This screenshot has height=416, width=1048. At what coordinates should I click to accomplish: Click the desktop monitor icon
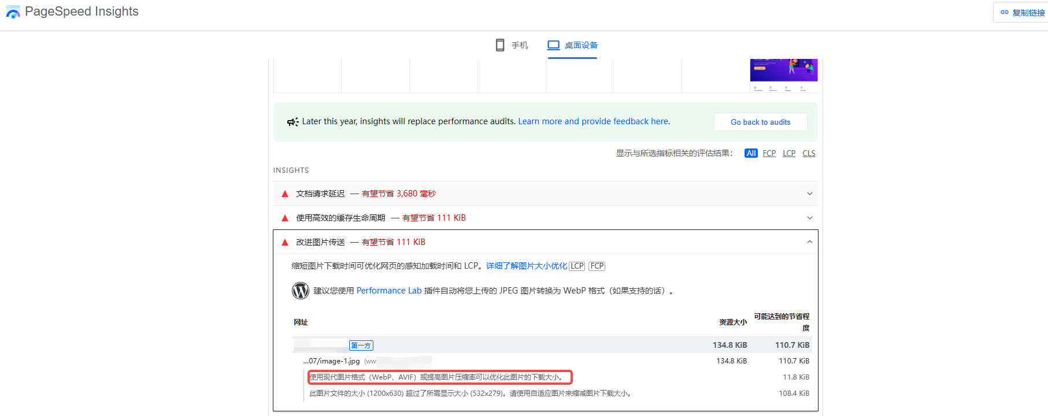[553, 45]
